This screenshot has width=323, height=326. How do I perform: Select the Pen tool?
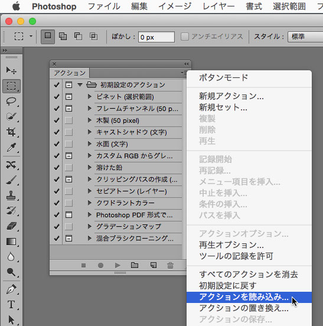(x=11, y=289)
